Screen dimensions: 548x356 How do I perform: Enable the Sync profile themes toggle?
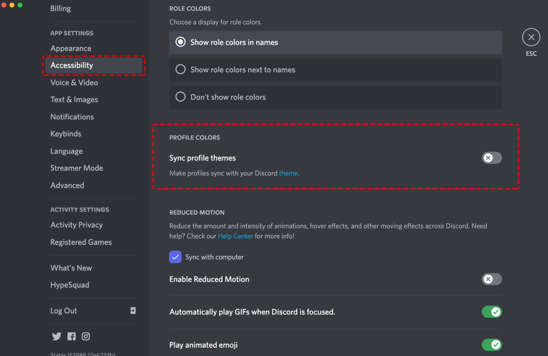pyautogui.click(x=492, y=158)
